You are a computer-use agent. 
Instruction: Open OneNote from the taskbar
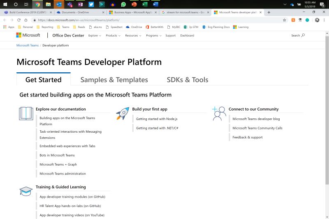(80, 4)
